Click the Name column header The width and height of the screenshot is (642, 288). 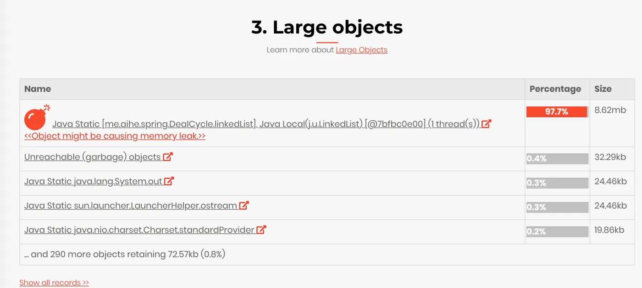click(38, 89)
